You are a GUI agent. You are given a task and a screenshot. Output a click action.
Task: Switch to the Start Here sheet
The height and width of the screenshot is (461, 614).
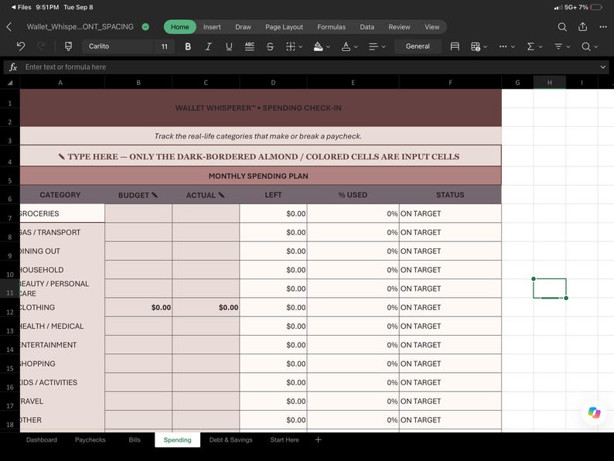(x=285, y=440)
